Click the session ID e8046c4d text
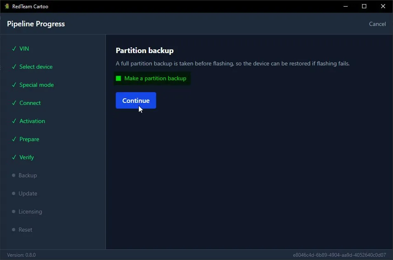Viewport: 393px width, 260px height. pyautogui.click(x=339, y=255)
